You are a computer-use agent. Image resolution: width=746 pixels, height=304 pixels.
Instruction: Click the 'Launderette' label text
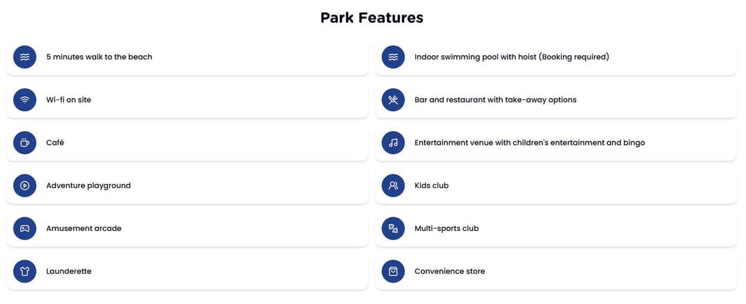click(x=68, y=271)
